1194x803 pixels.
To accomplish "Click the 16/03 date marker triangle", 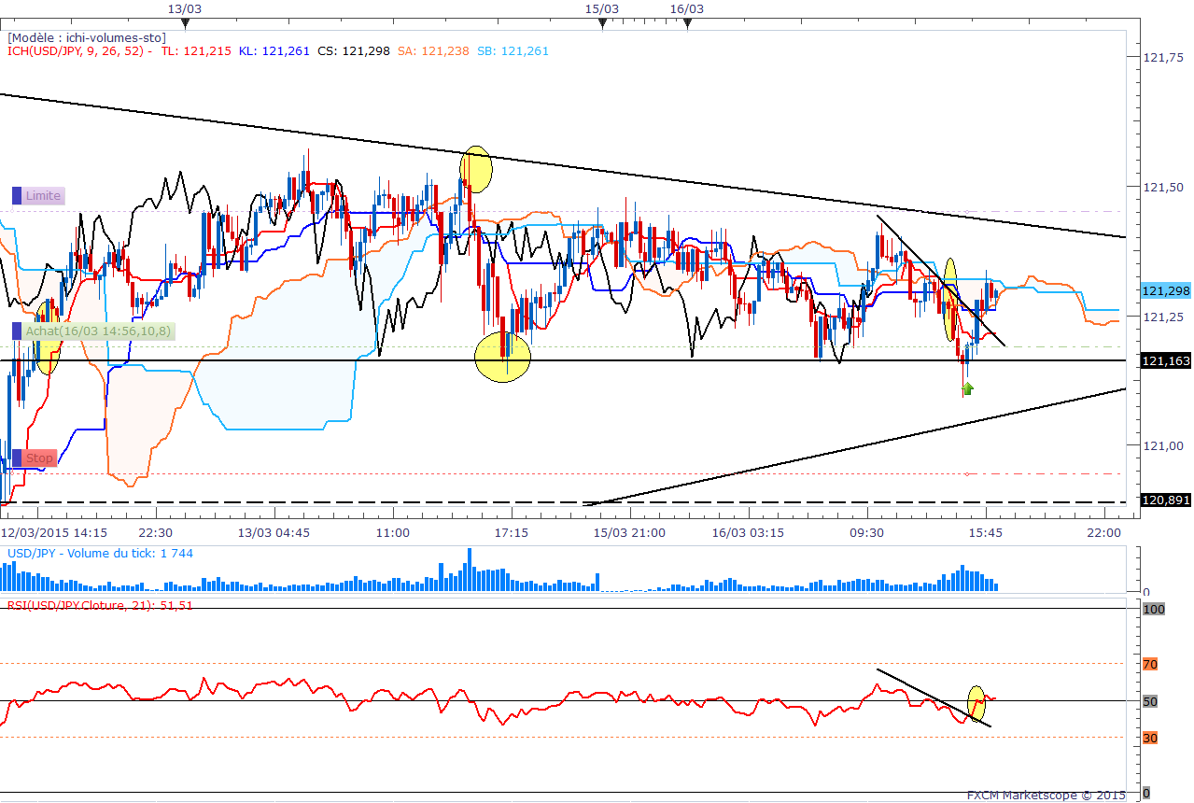I will (x=687, y=23).
